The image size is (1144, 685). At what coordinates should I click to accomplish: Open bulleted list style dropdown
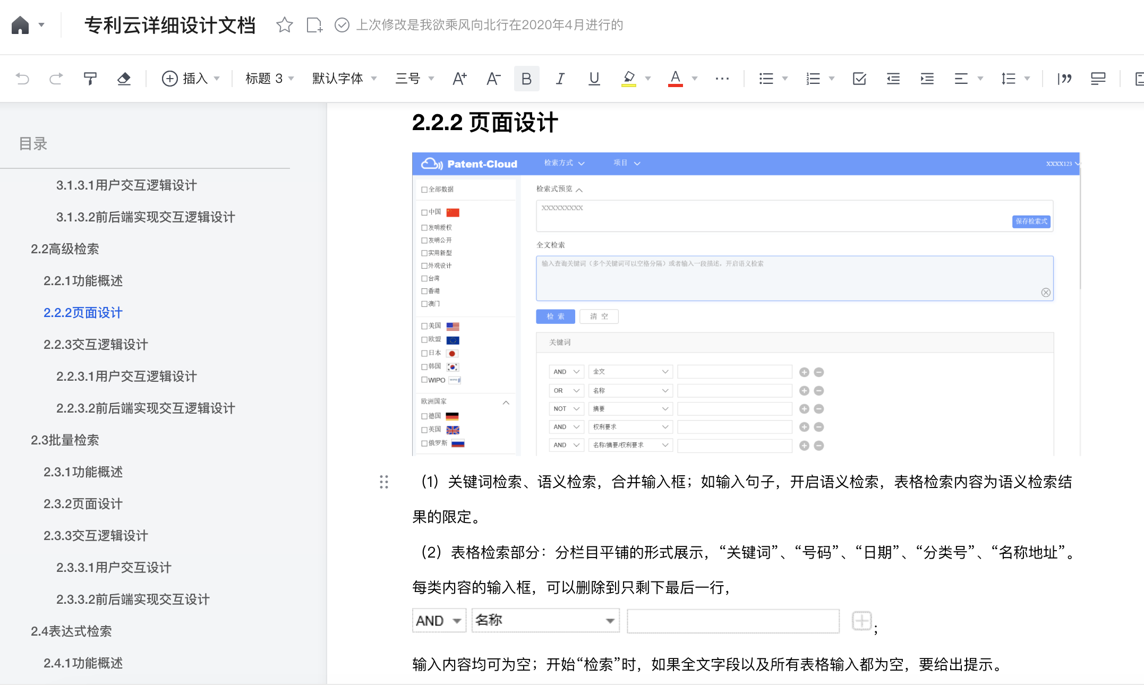785,79
